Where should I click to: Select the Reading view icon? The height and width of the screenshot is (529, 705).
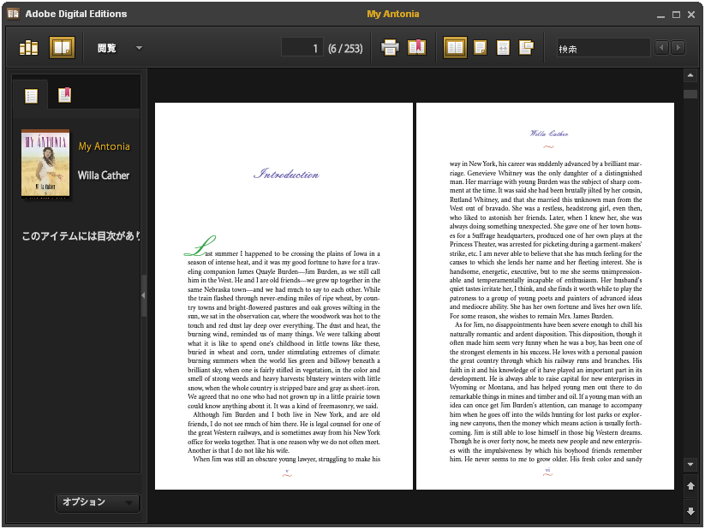62,48
